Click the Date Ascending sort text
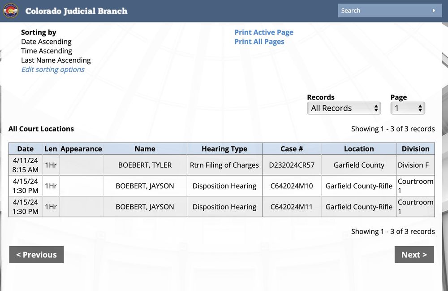 pyautogui.click(x=46, y=42)
